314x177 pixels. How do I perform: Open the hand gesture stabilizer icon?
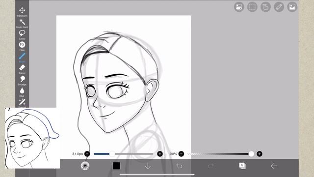(x=265, y=7)
